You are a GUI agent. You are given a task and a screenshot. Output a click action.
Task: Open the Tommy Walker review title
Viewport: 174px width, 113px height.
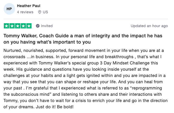(83, 39)
